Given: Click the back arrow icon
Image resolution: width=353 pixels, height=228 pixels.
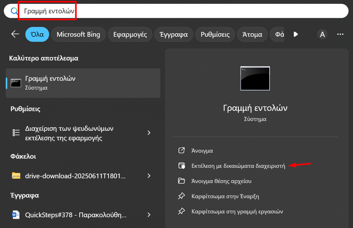Looking at the screenshot, I should click(15, 34).
